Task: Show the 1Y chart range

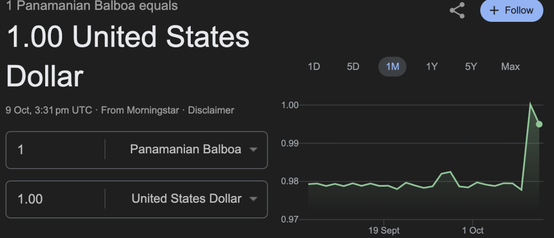Action: point(432,67)
